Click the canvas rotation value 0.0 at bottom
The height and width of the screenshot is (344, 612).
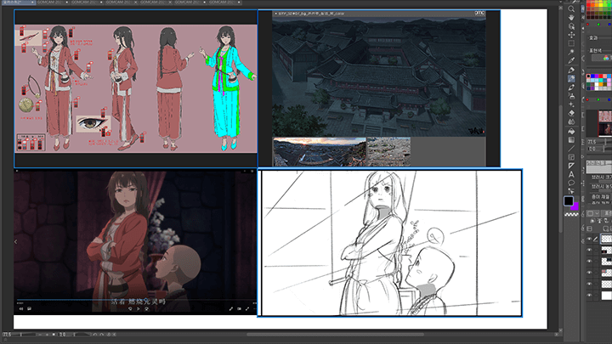coord(63,335)
